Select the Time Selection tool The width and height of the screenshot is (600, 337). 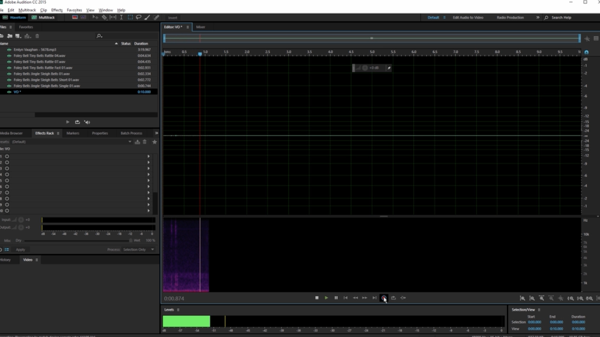tap(121, 17)
